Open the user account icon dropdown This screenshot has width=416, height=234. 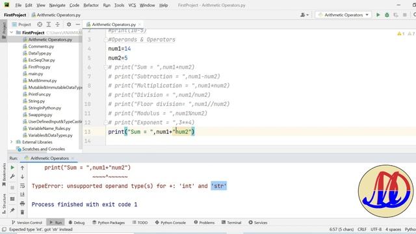304,15
